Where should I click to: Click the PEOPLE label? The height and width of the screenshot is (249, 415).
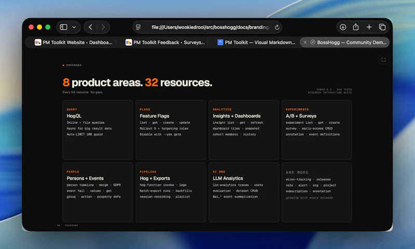tap(73, 172)
